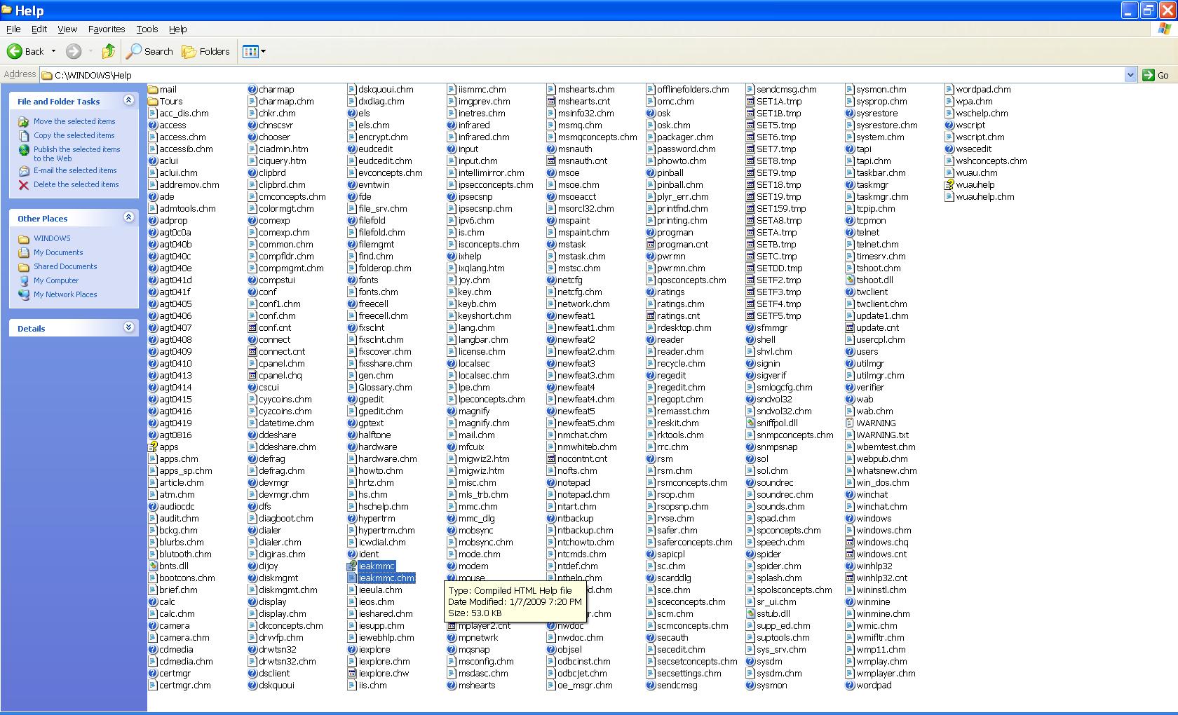Click E-mail the selected items
Image resolution: width=1178 pixels, height=715 pixels.
click(x=75, y=170)
